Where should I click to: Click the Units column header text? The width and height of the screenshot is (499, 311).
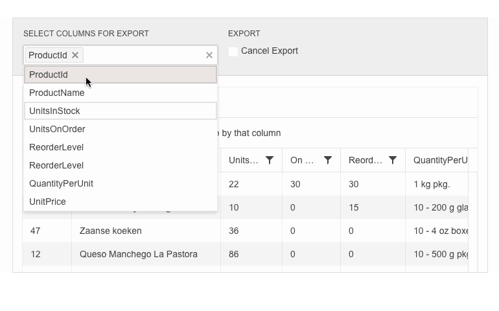[x=244, y=160]
